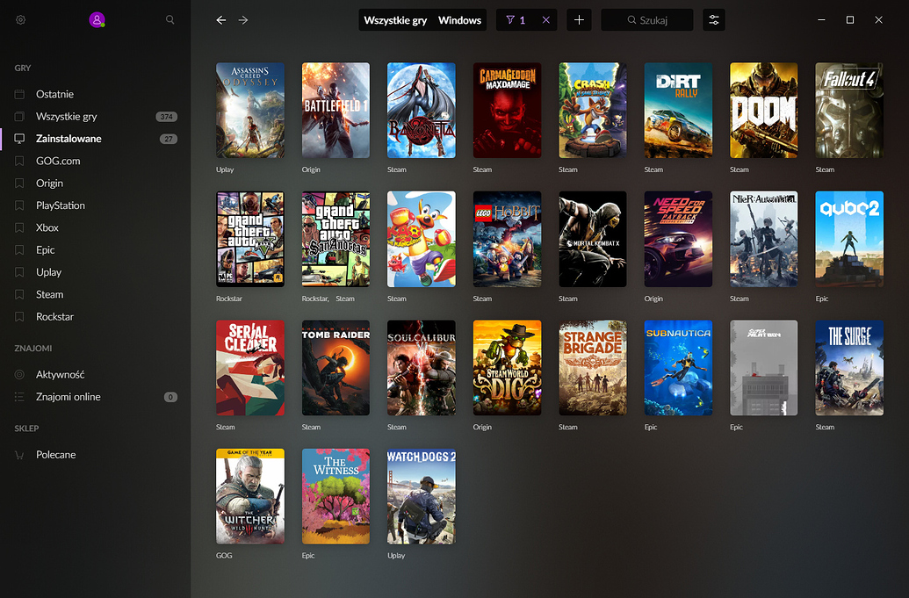Open The Witcher 3 cover
This screenshot has height=598, width=909.
click(x=249, y=496)
